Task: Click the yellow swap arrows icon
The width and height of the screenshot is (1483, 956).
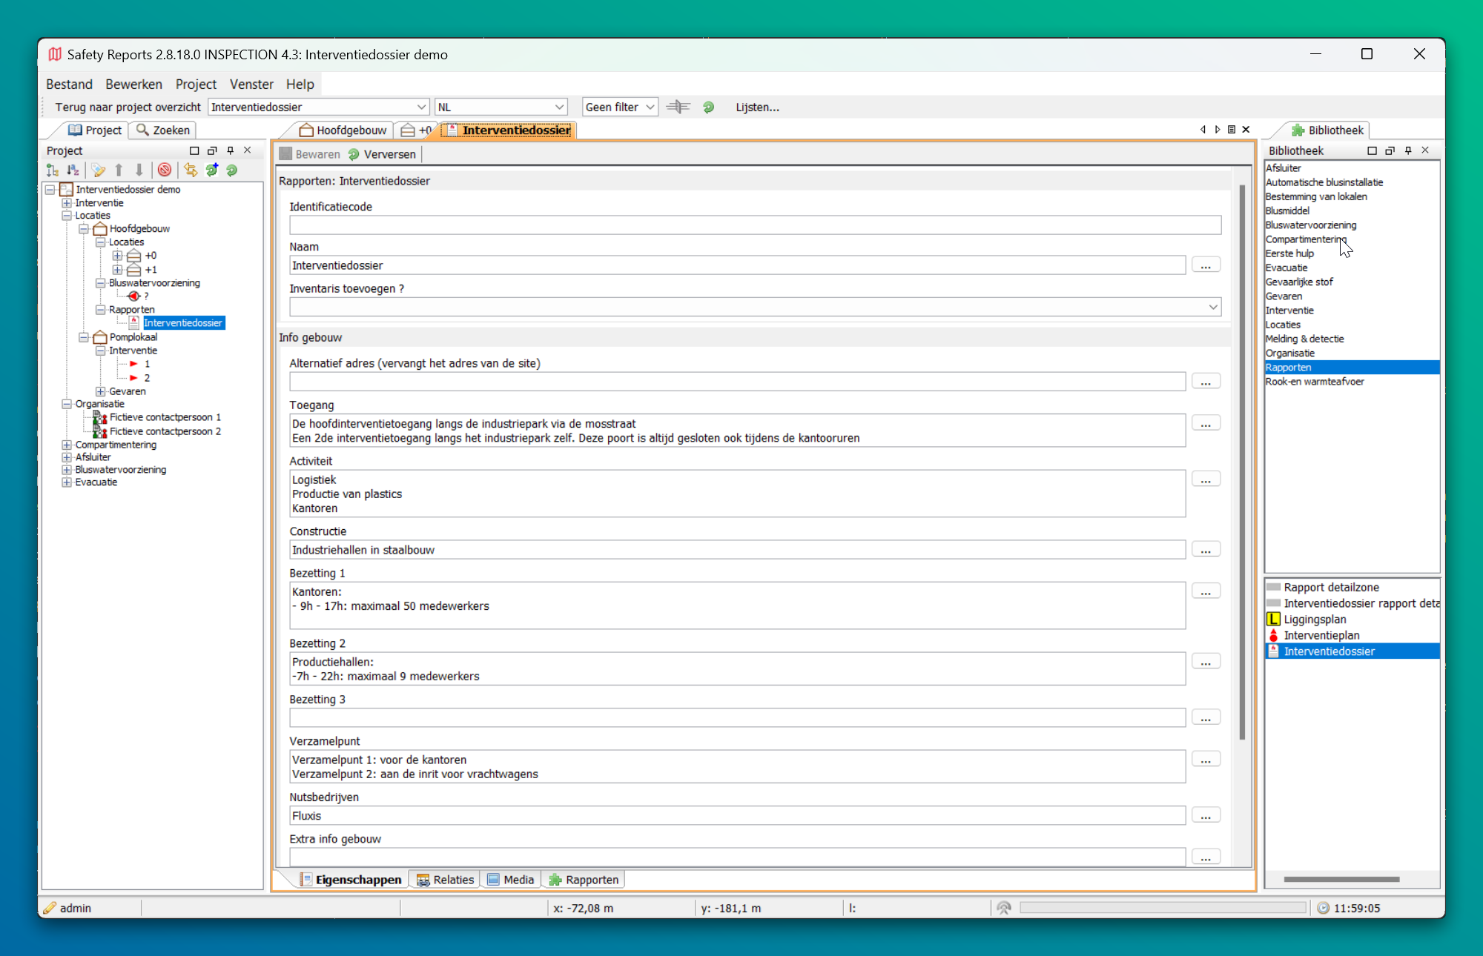Action: (191, 170)
